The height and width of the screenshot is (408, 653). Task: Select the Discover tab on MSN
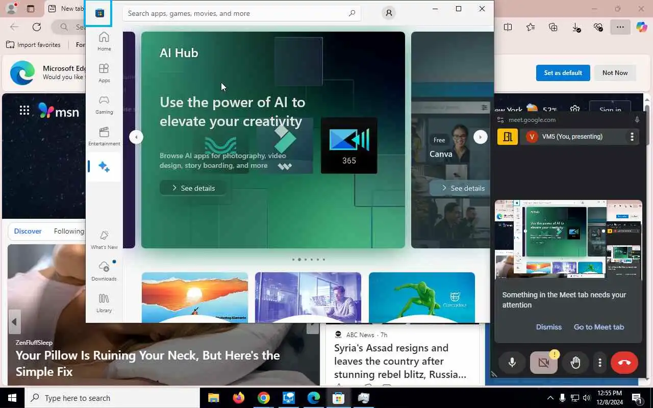28,231
